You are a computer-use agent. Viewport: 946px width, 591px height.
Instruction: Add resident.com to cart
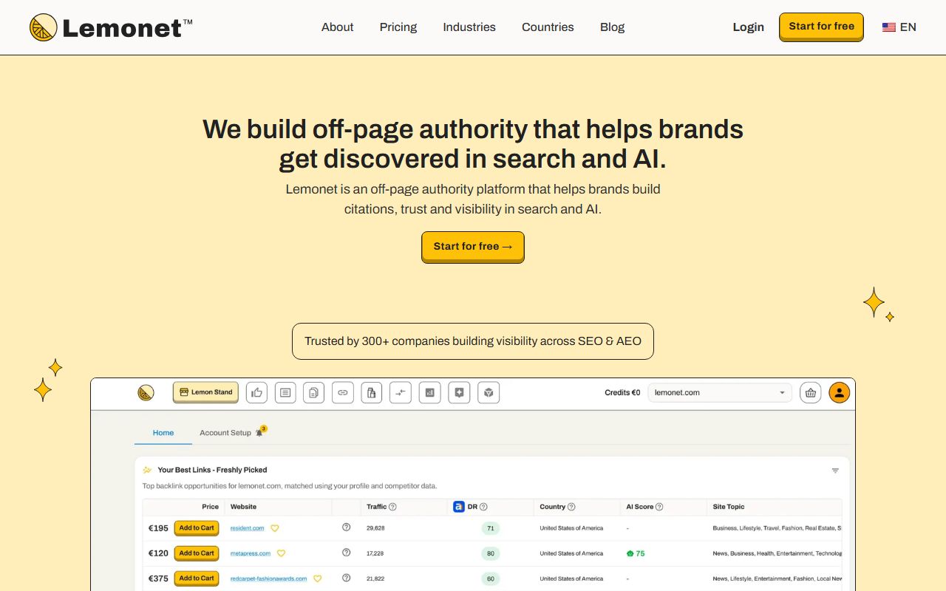tap(197, 528)
